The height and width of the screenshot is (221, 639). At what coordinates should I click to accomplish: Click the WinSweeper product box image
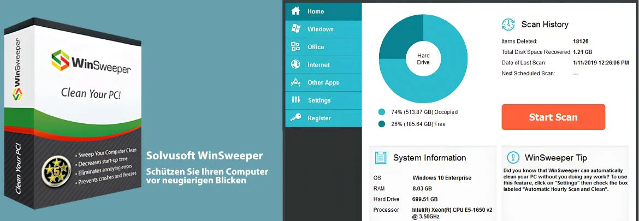(x=73, y=113)
